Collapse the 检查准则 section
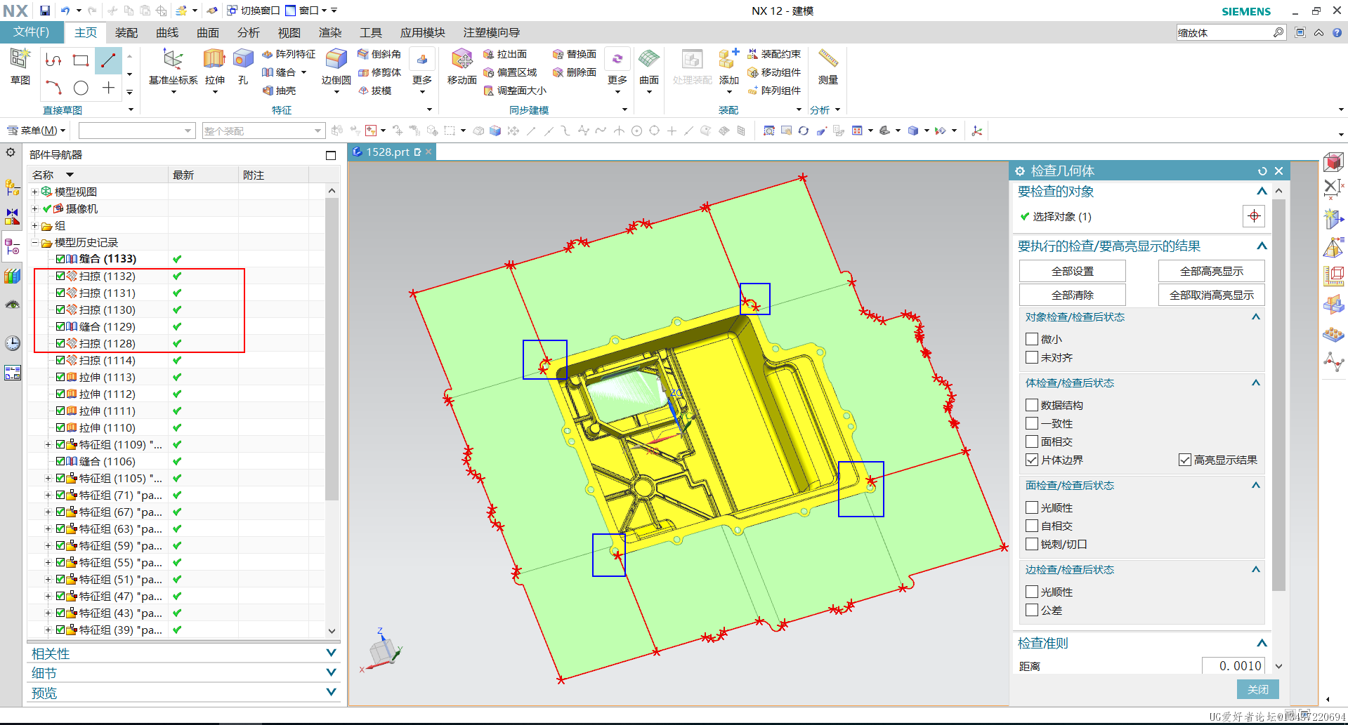Screen dimensions: 1348x725 (1262, 643)
